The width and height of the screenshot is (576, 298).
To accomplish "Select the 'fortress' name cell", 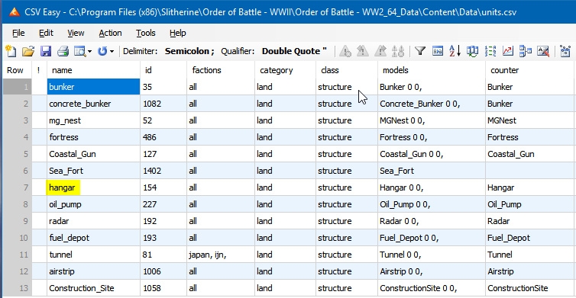I will pyautogui.click(x=93, y=137).
